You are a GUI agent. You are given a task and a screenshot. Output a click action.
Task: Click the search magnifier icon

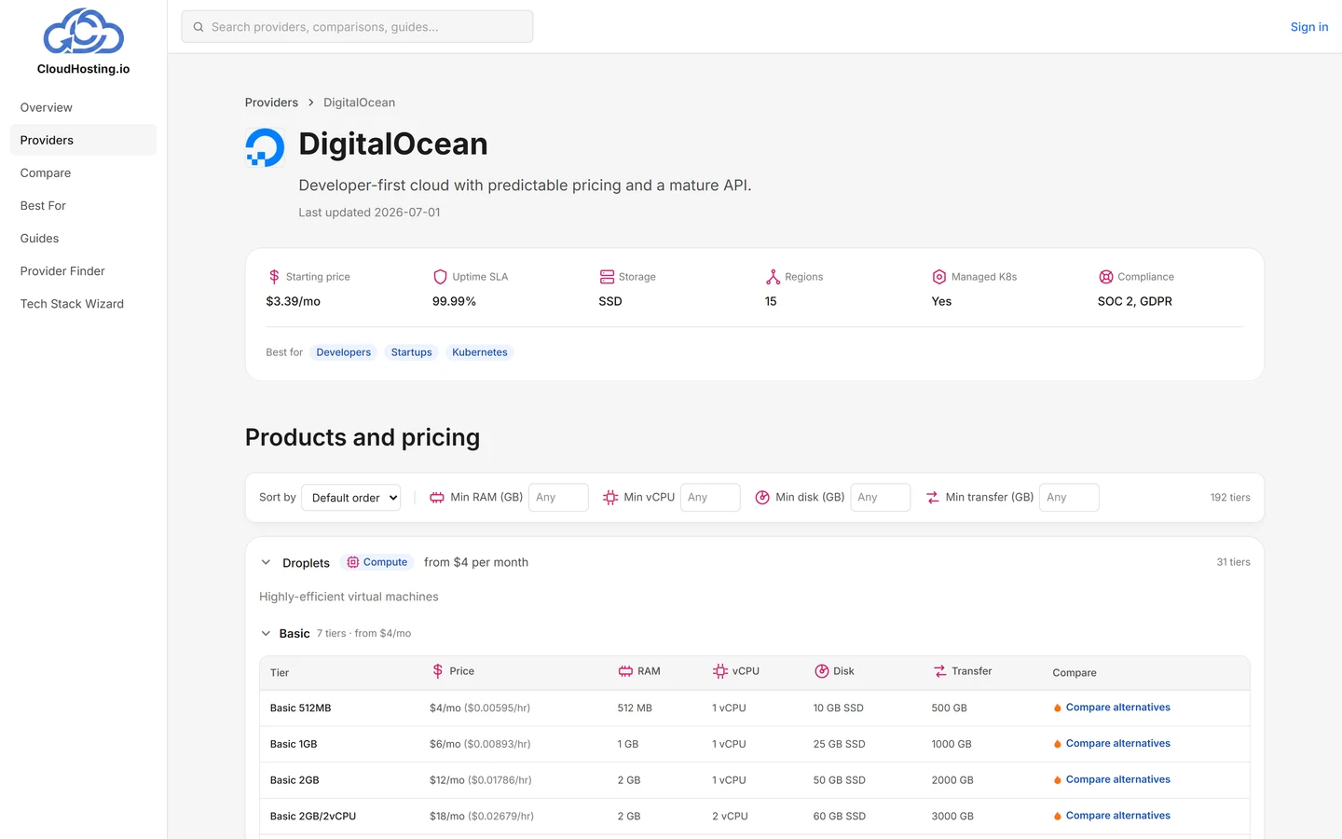(x=199, y=27)
